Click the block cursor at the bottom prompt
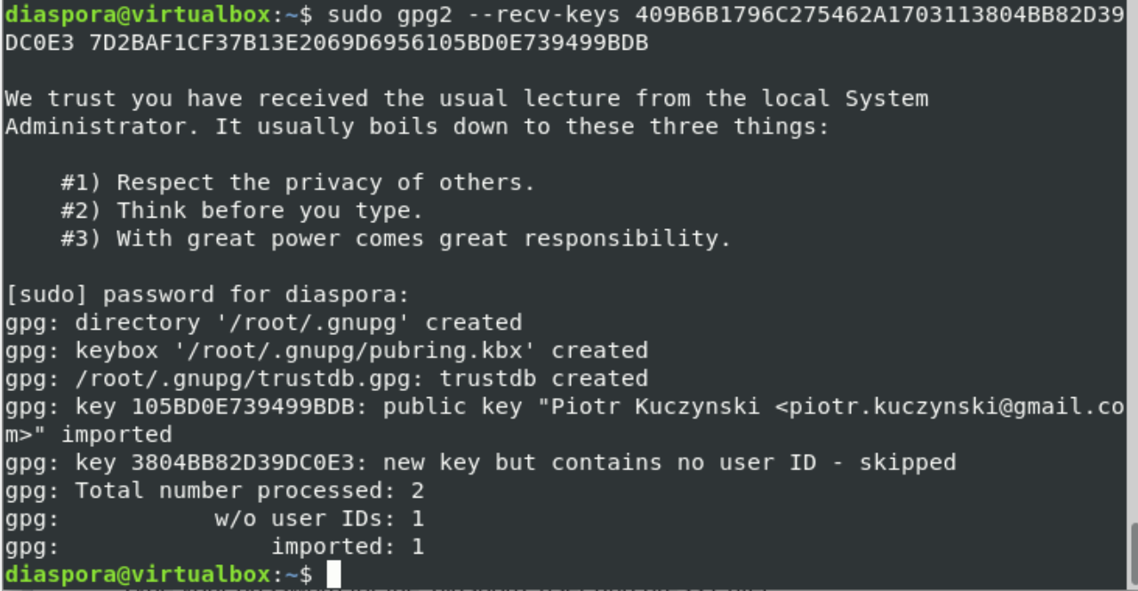The image size is (1138, 591). point(333,574)
